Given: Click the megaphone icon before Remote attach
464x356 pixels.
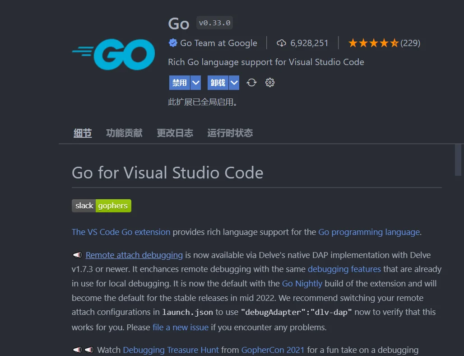Looking at the screenshot, I should pyautogui.click(x=77, y=255).
